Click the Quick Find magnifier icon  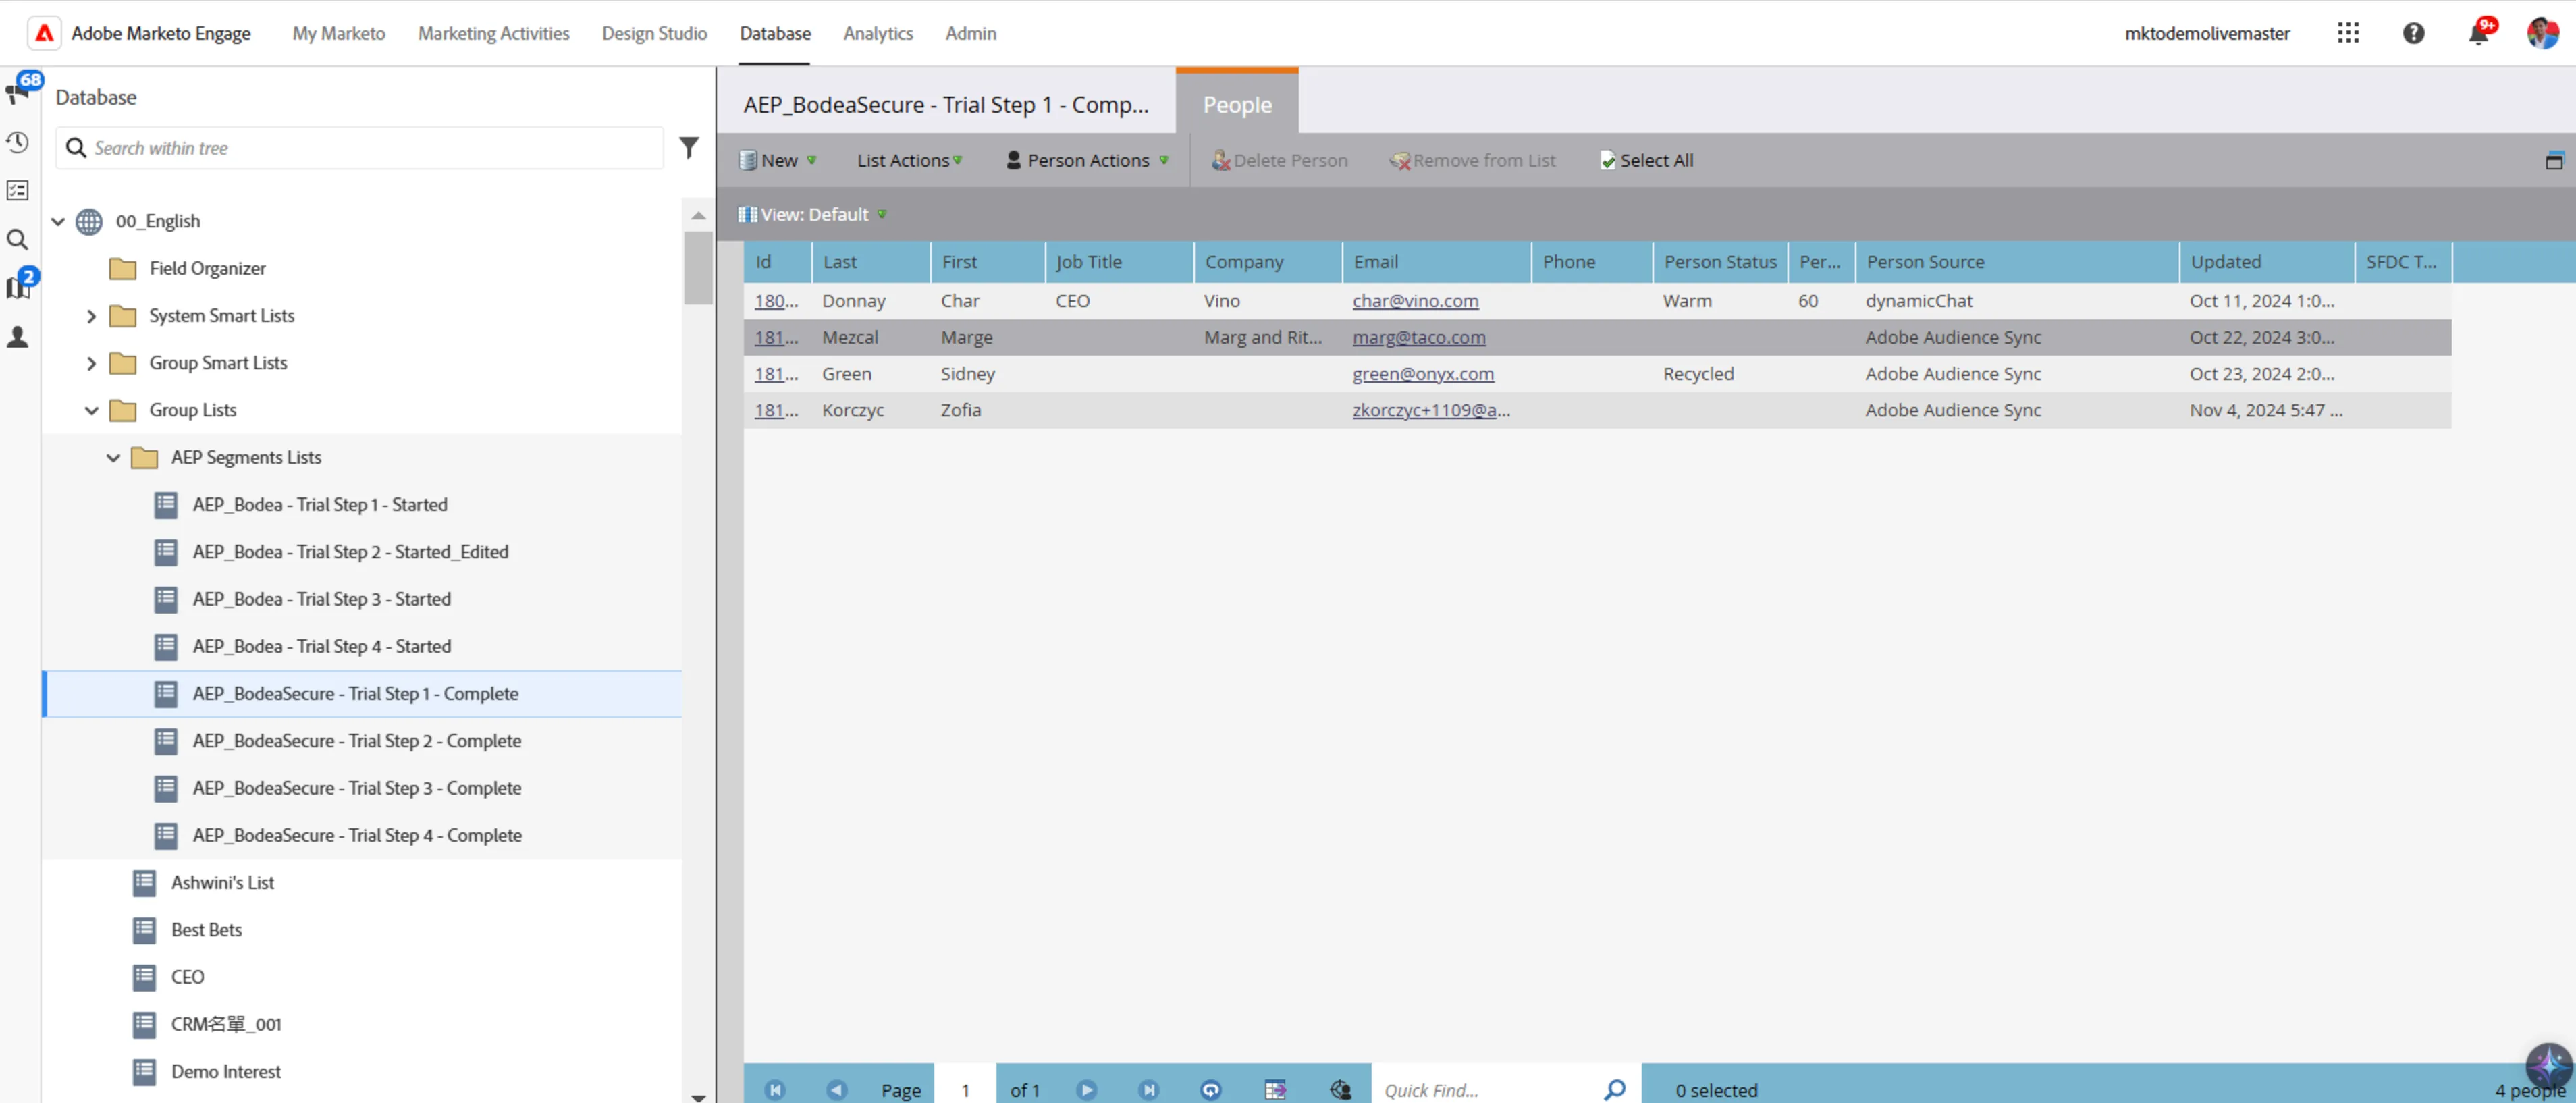pyautogui.click(x=1614, y=1089)
